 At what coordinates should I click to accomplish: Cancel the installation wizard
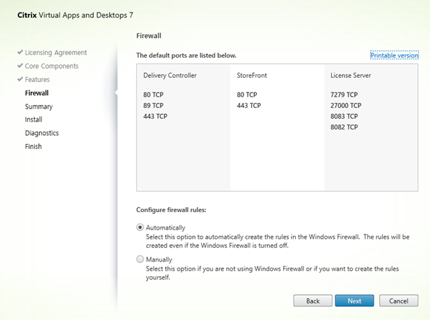click(399, 301)
